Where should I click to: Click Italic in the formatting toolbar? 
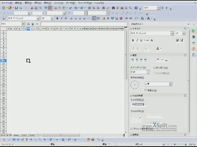coord(62,18)
